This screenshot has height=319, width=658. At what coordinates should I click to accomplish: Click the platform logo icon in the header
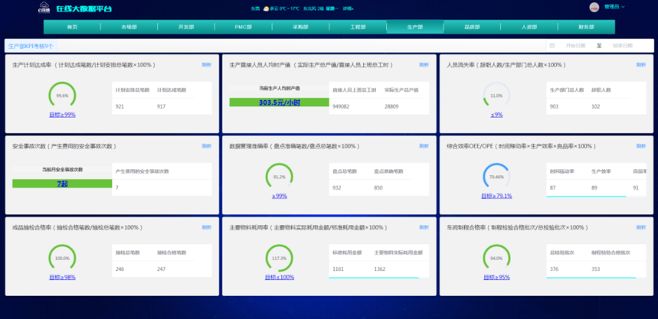[x=43, y=8]
